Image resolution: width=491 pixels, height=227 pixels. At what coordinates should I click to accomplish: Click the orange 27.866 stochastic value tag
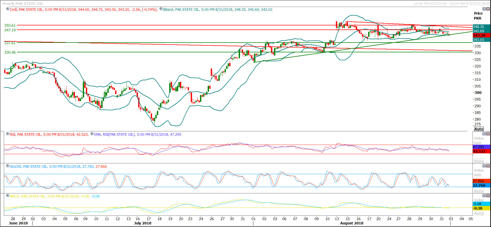482,181
